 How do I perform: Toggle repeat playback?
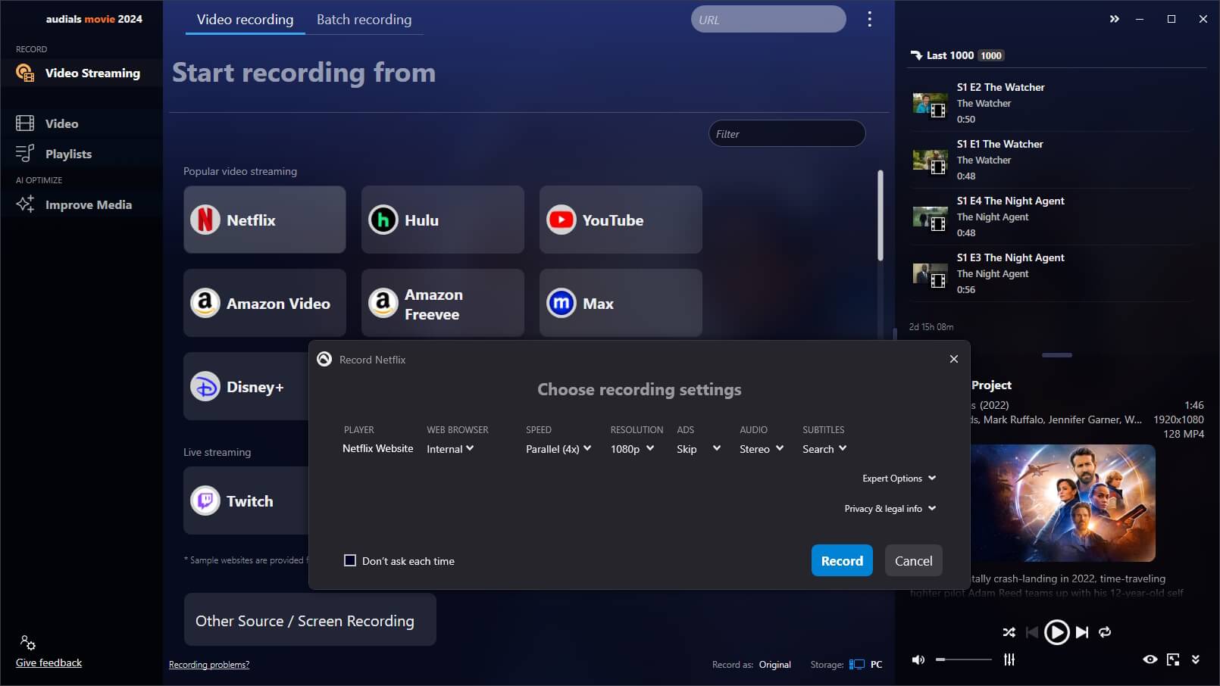(x=1105, y=631)
